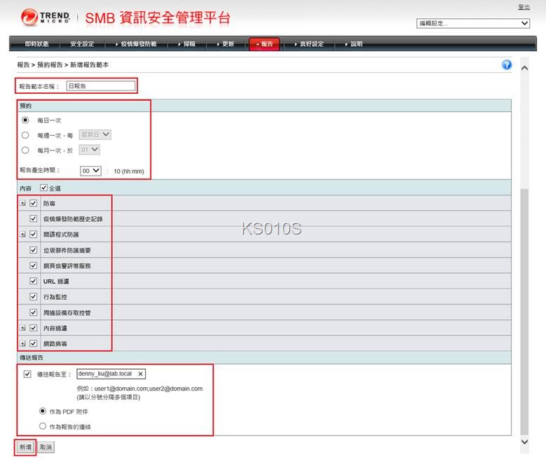Uncheck the 網頁信譽評等服務 checkbox
The height and width of the screenshot is (460, 546).
(x=34, y=265)
